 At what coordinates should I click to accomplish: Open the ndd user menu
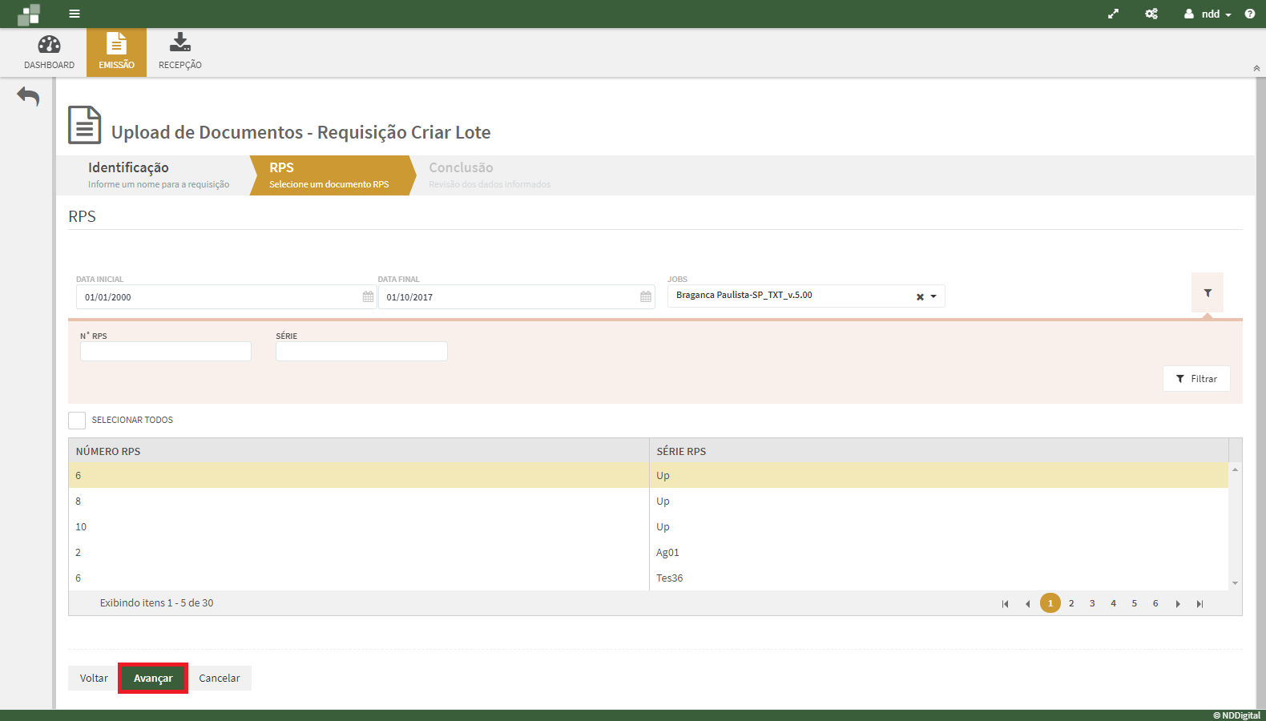tap(1208, 14)
